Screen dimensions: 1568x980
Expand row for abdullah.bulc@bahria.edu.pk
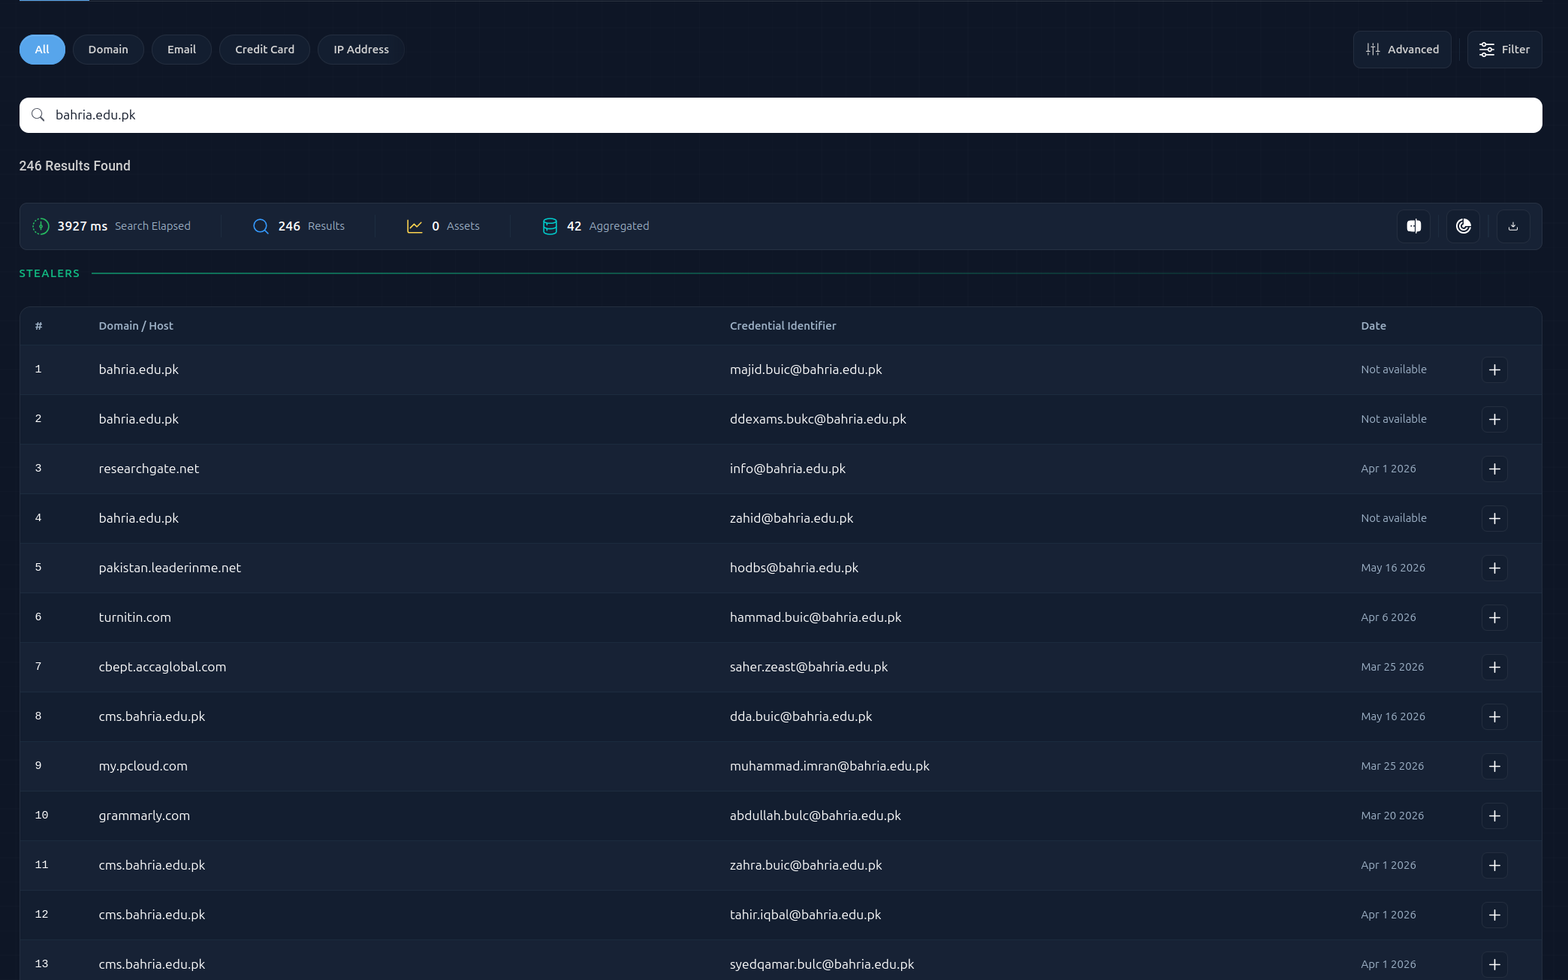click(1494, 816)
